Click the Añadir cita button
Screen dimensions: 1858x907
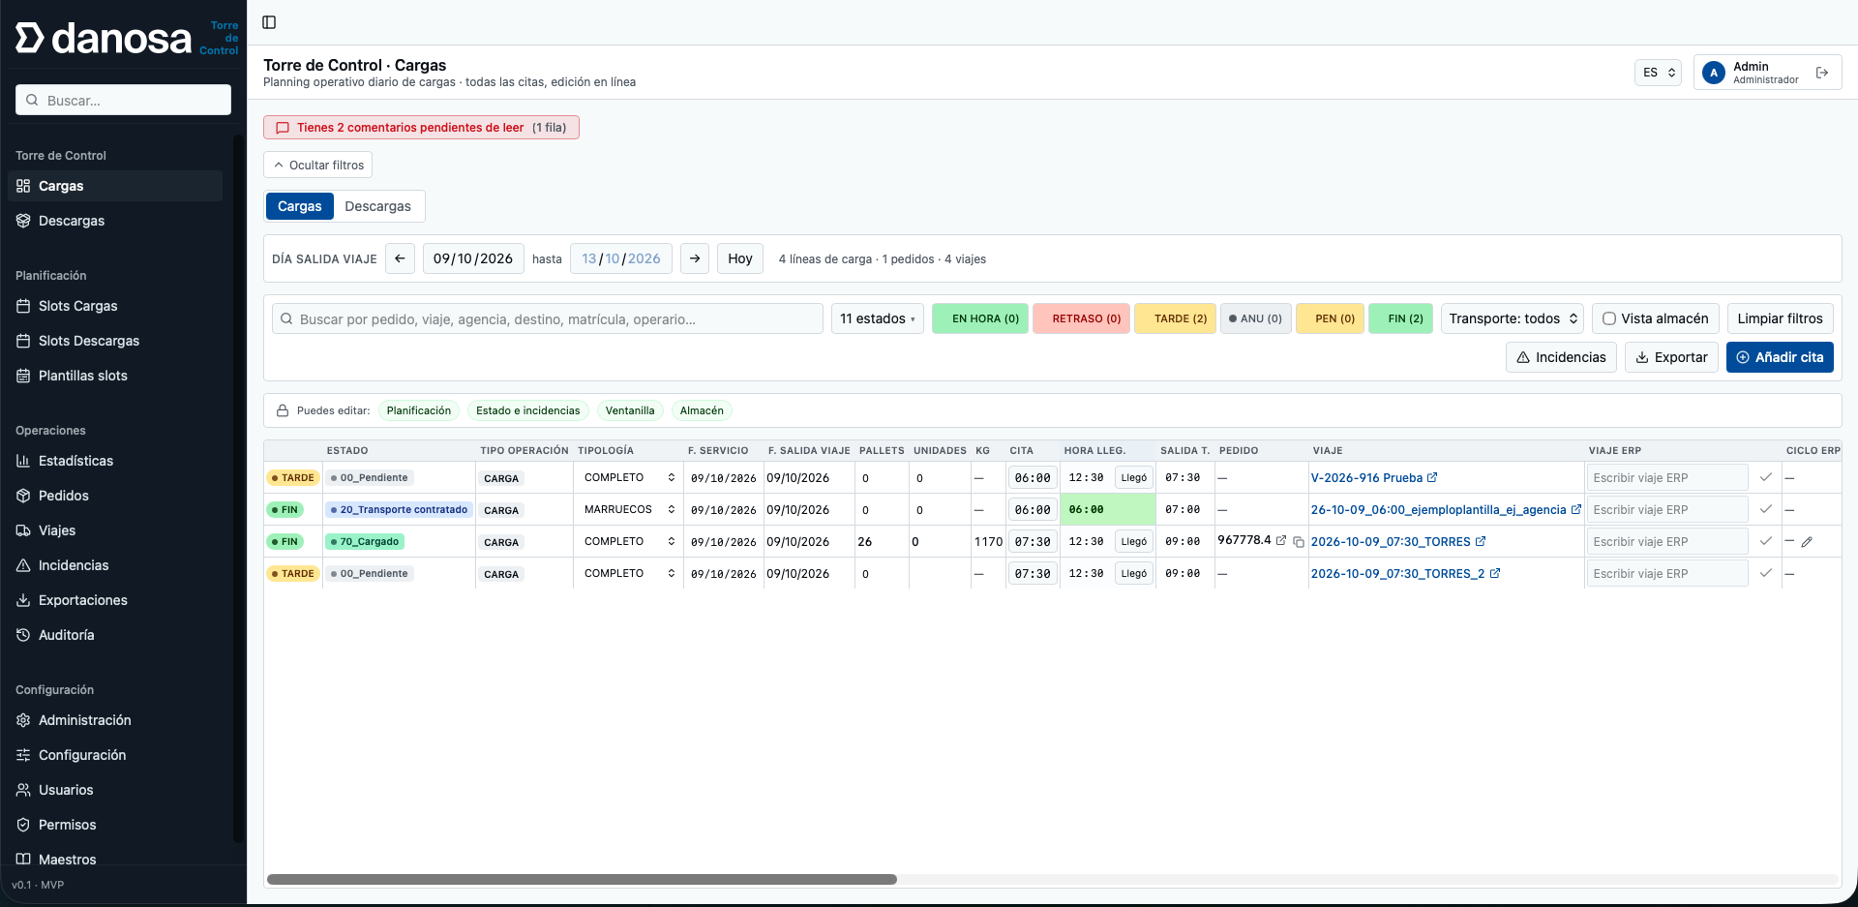[x=1780, y=357]
